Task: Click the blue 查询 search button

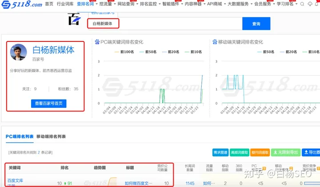Action: [x=256, y=24]
